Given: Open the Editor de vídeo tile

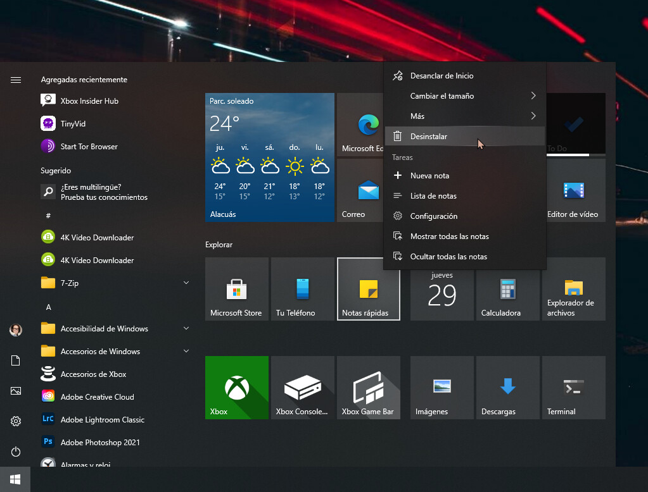Looking at the screenshot, I should click(x=576, y=190).
